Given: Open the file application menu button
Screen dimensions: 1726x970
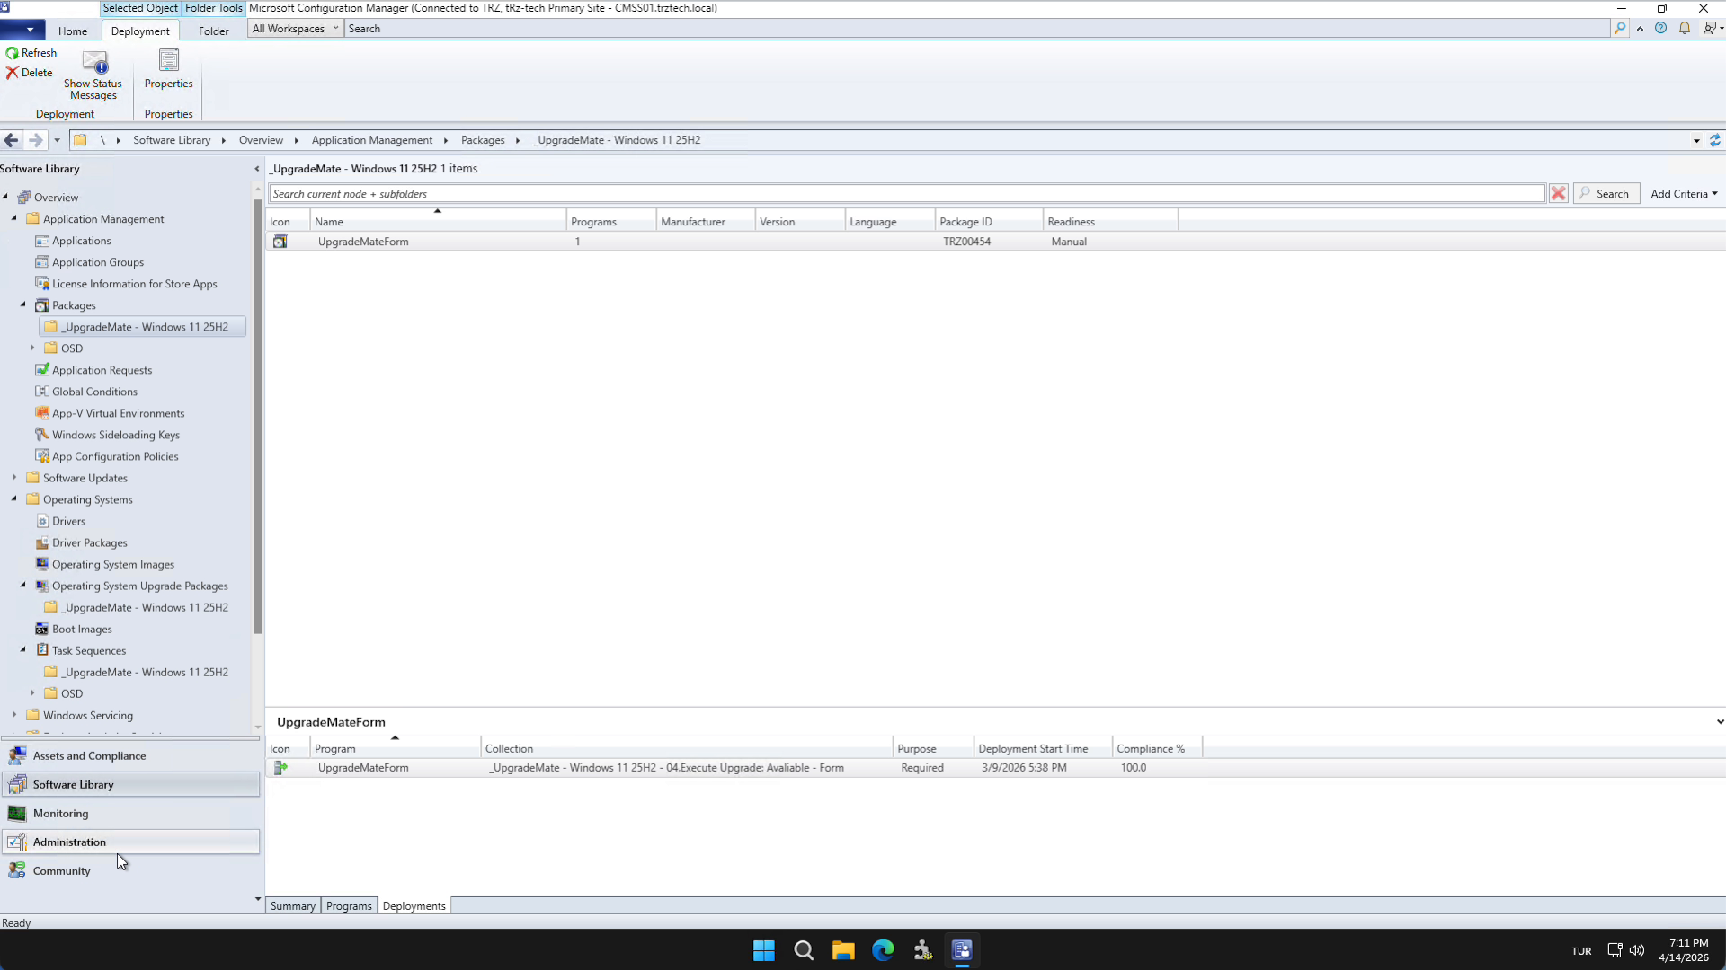Looking at the screenshot, I should [22, 30].
